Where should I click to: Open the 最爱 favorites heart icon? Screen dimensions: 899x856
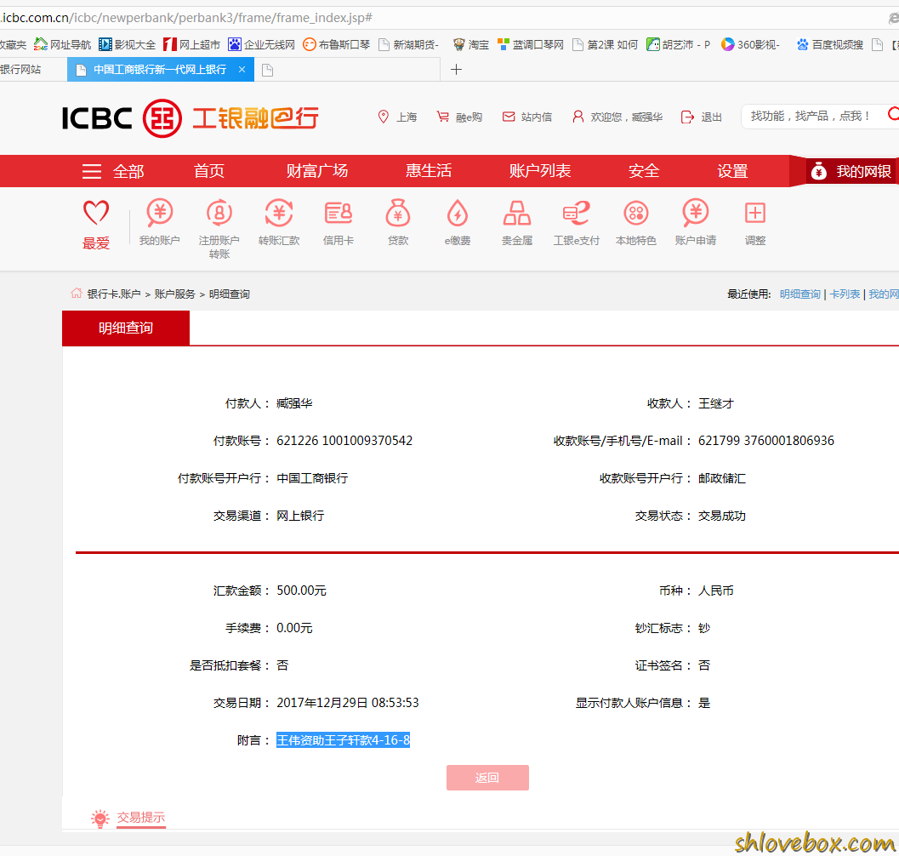[96, 213]
